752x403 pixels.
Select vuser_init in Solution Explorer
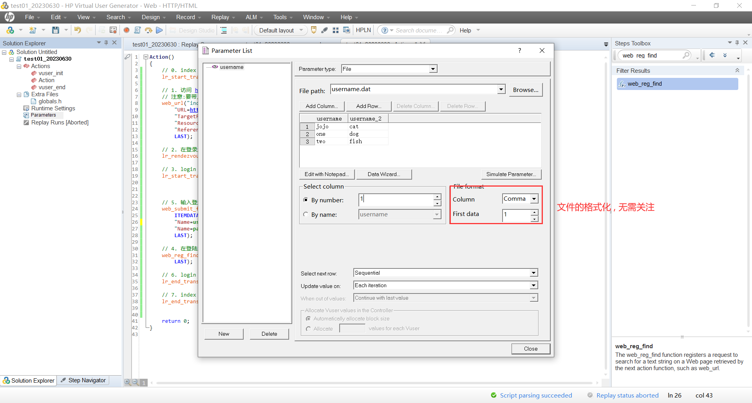coord(51,73)
